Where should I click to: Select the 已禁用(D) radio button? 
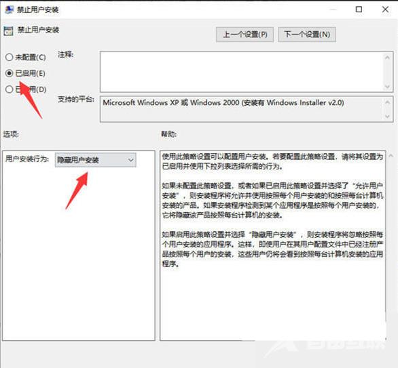pos(9,89)
